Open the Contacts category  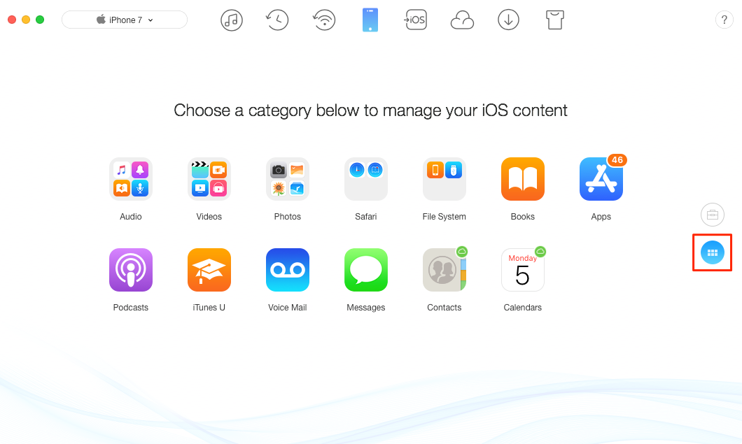pos(444,270)
